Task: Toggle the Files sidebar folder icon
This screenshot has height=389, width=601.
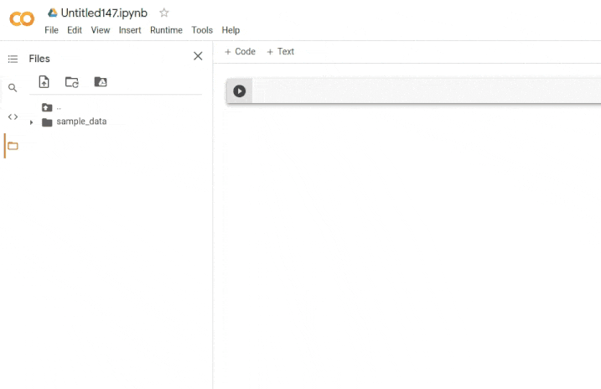Action: tap(13, 146)
